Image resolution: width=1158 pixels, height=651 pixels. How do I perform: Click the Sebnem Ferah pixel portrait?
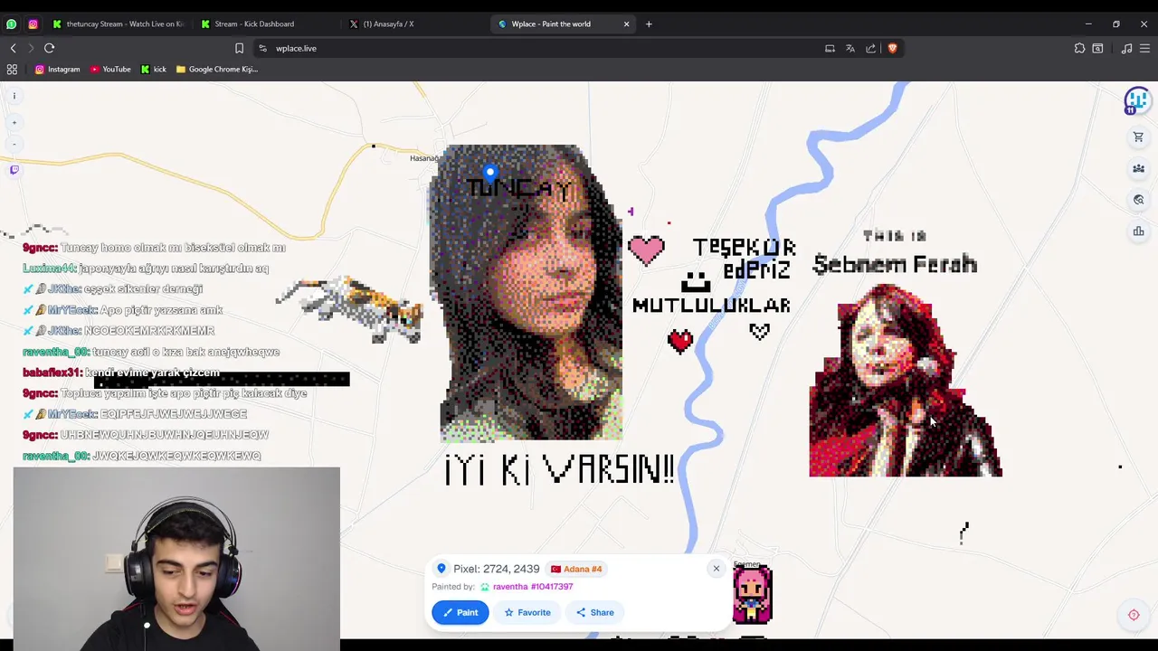pyautogui.click(x=905, y=380)
